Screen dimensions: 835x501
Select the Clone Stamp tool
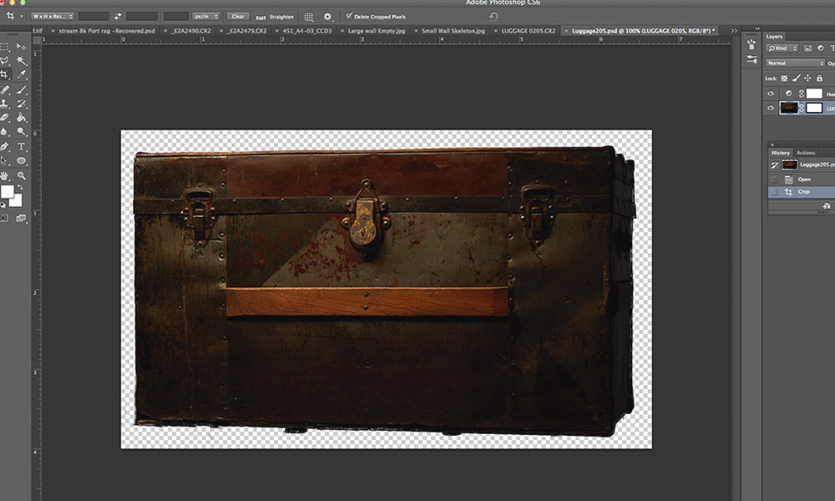tap(5, 104)
